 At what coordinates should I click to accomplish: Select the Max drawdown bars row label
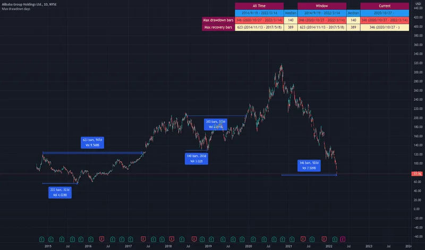click(218, 20)
